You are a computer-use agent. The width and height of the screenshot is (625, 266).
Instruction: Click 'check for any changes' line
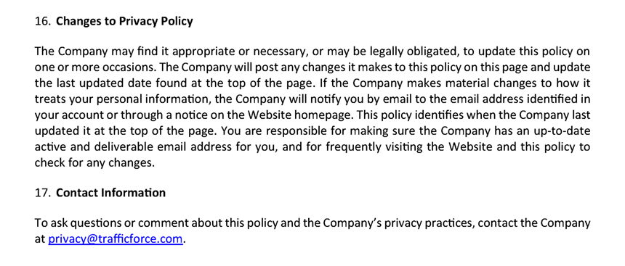click(x=94, y=162)
